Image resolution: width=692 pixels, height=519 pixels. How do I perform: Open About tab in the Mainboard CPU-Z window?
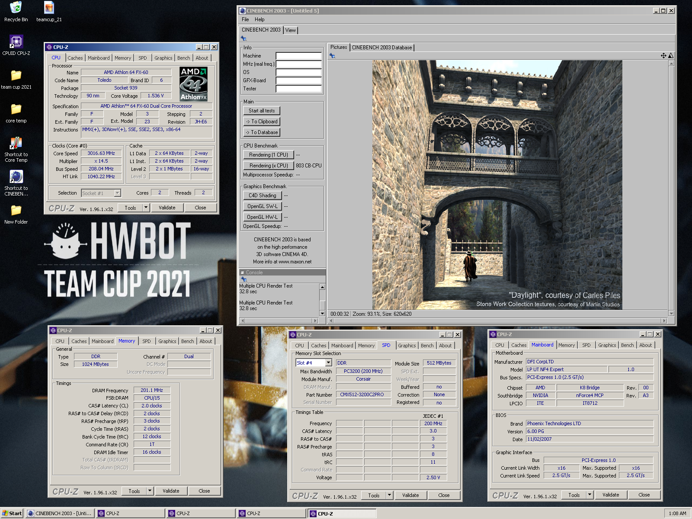point(646,345)
